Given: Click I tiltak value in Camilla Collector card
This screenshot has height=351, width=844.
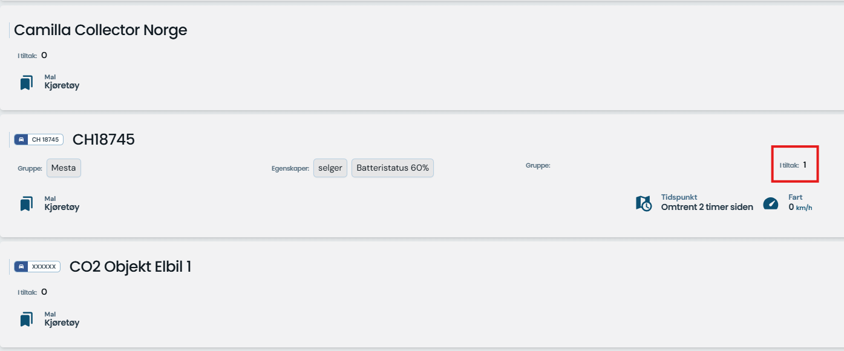Looking at the screenshot, I should [x=44, y=56].
